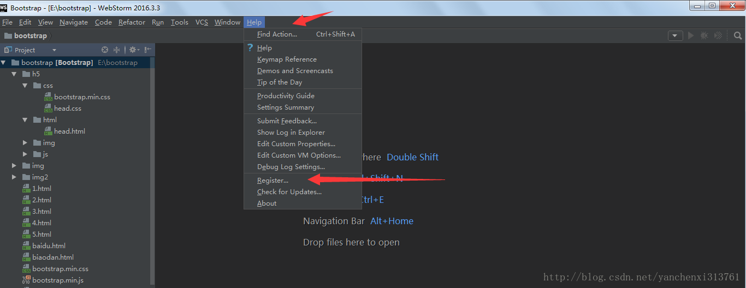
Task: Click the Debug bug icon in toolbar
Action: (x=704, y=35)
